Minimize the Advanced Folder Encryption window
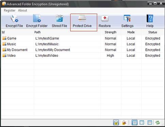 pos(150,3)
